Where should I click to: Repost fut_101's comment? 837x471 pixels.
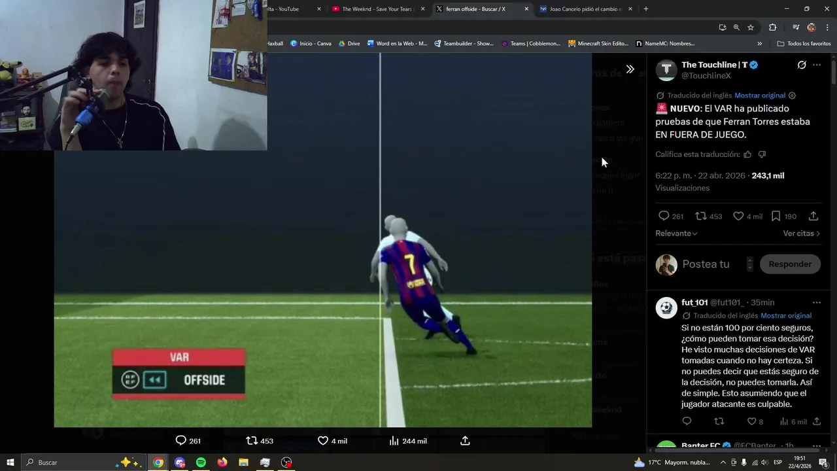click(719, 421)
